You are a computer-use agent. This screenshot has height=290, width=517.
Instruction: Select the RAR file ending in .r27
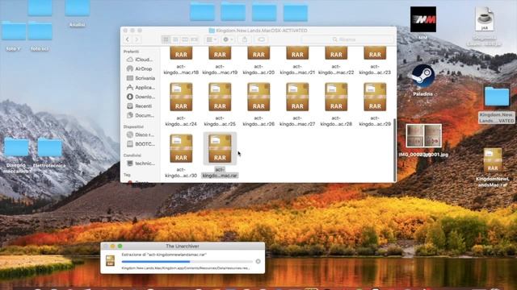click(297, 97)
